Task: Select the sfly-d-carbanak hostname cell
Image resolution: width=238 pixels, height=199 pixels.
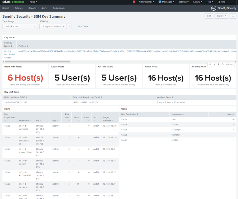Action: point(24,127)
